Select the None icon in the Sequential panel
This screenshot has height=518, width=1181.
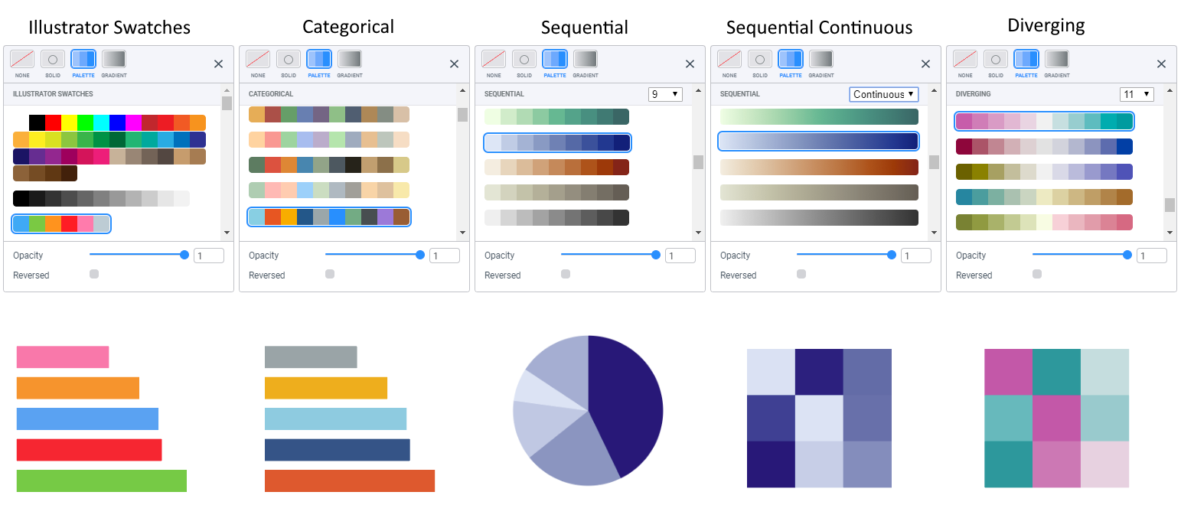click(x=493, y=61)
